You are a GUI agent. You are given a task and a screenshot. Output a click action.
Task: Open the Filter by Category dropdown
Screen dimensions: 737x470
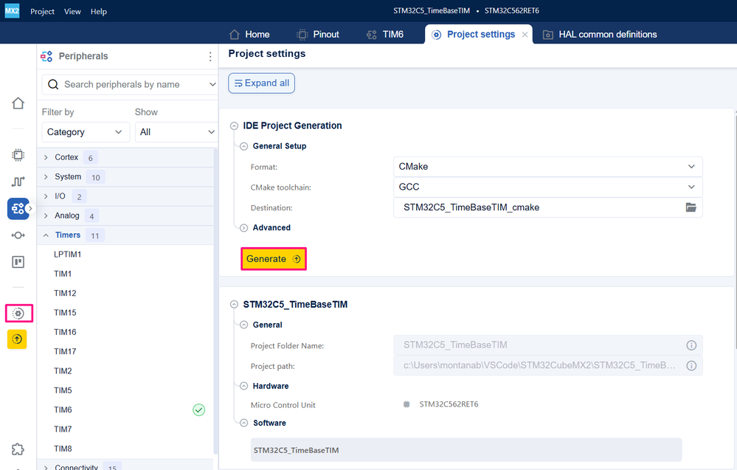[85, 132]
